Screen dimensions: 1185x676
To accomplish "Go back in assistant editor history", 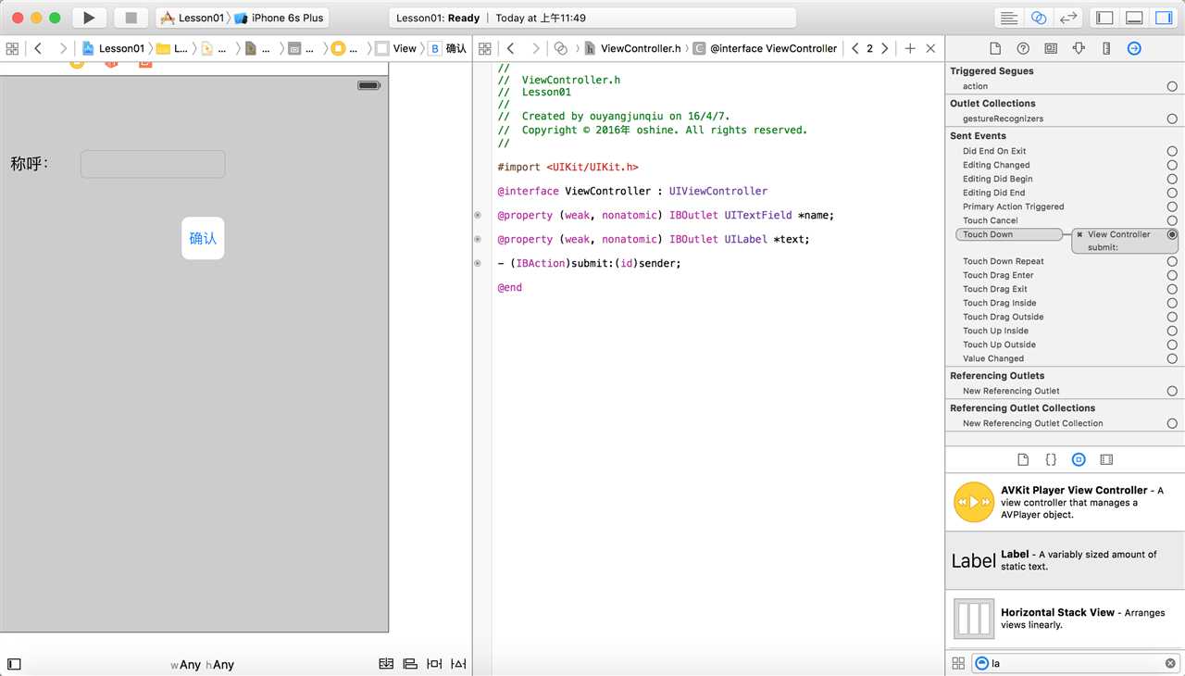I will point(510,48).
